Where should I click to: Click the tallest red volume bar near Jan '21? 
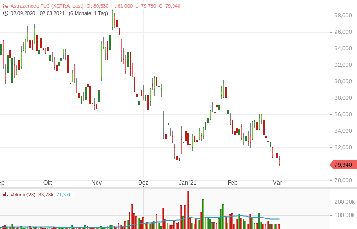click(x=188, y=210)
